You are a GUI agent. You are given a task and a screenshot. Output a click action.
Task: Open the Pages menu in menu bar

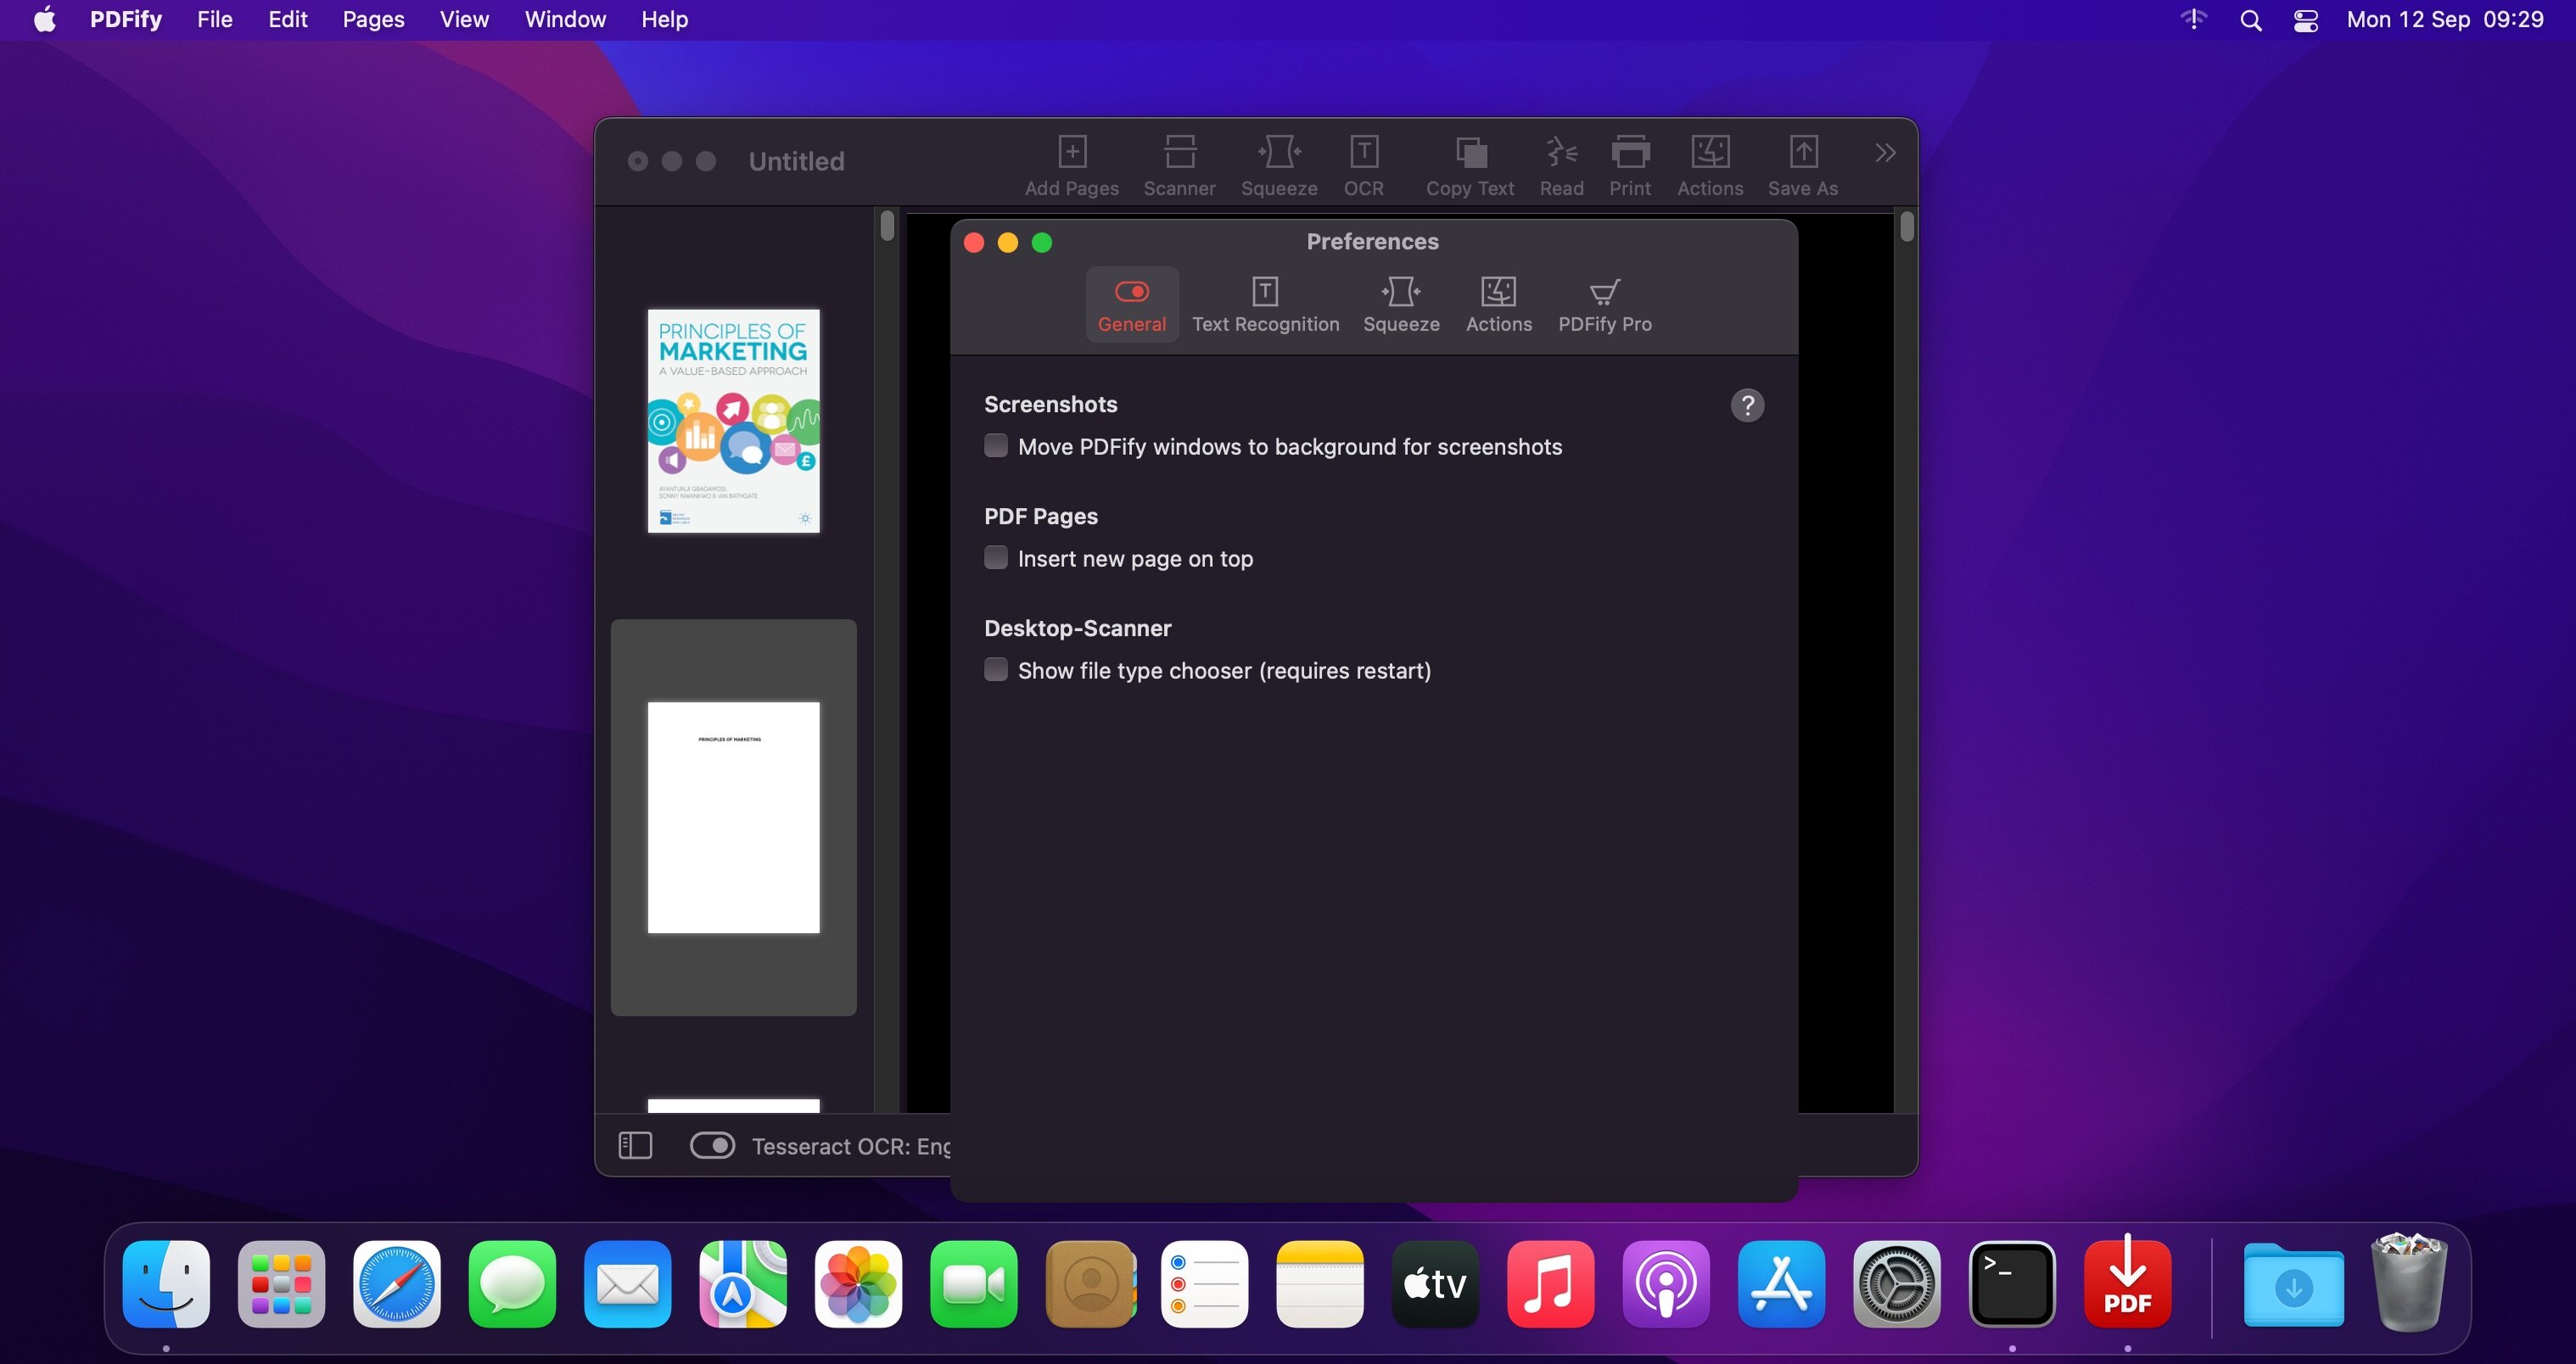(373, 20)
